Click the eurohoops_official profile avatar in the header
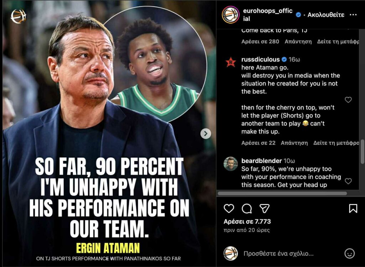The width and height of the screenshot is (365, 267). pyautogui.click(x=230, y=15)
